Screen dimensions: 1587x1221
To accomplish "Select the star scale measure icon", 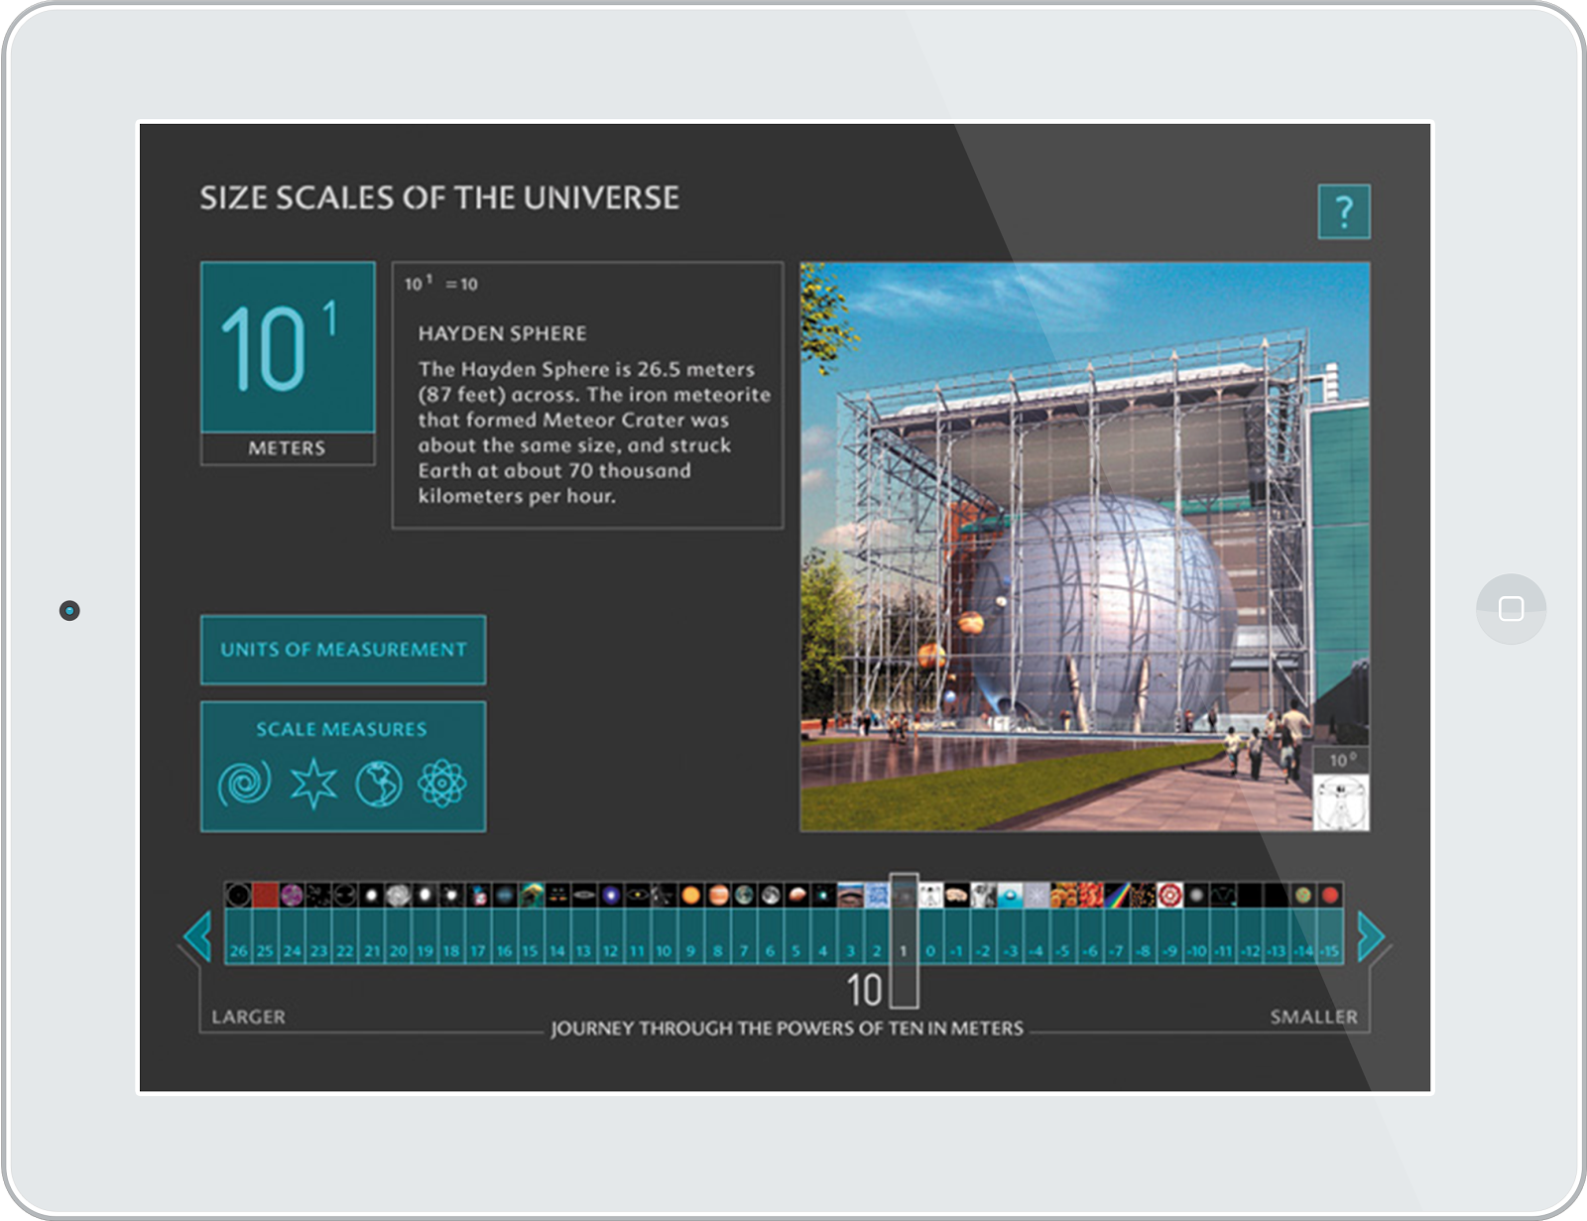I will (x=312, y=784).
